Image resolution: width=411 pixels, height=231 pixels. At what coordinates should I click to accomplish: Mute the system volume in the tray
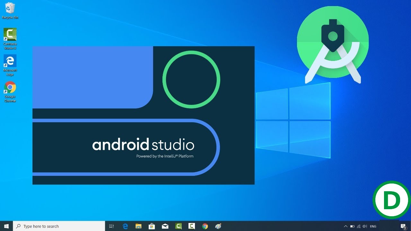(365, 226)
